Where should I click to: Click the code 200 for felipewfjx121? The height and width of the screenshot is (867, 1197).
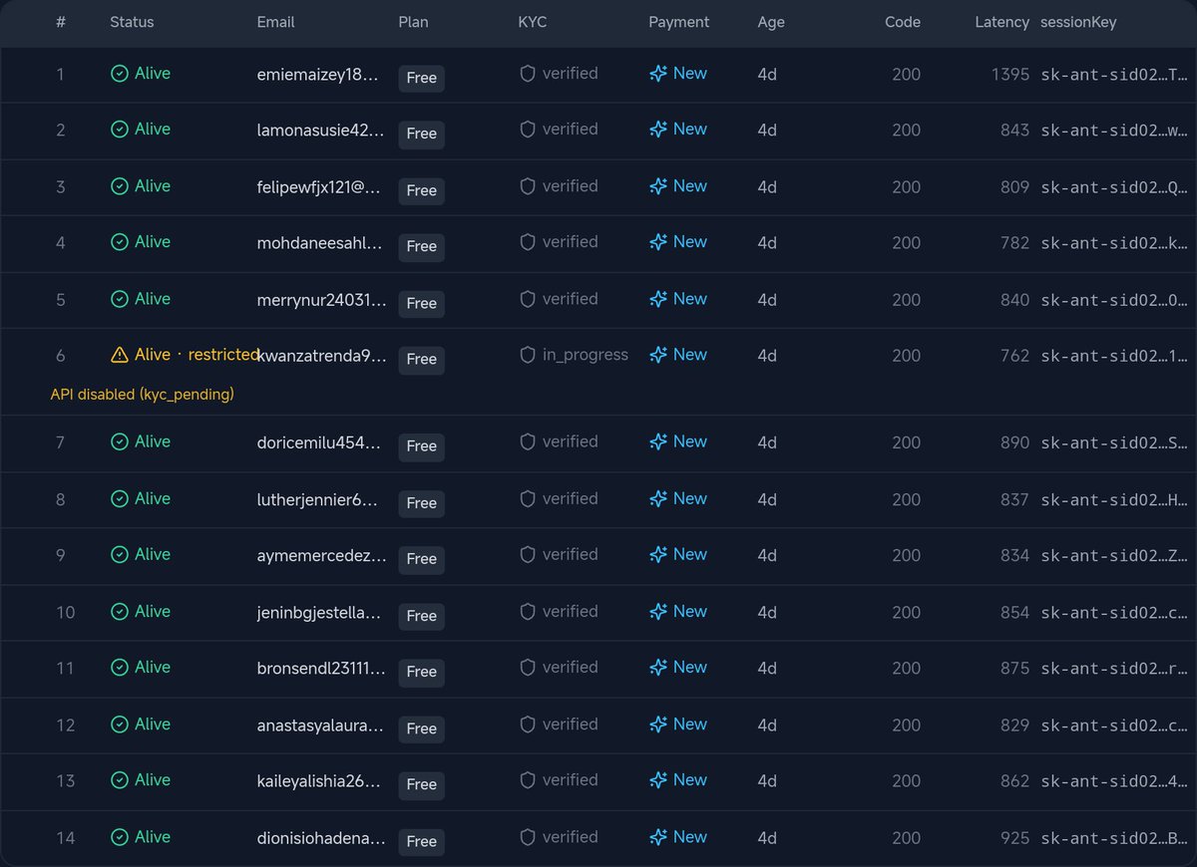907,186
